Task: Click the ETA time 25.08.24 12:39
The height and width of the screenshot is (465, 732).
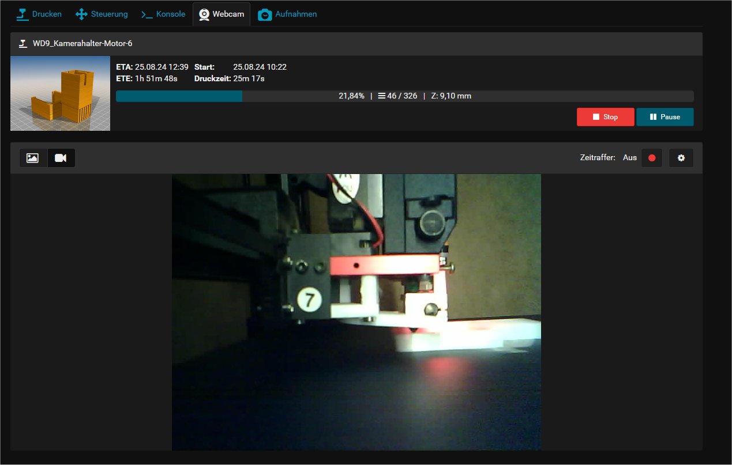Action: (162, 67)
